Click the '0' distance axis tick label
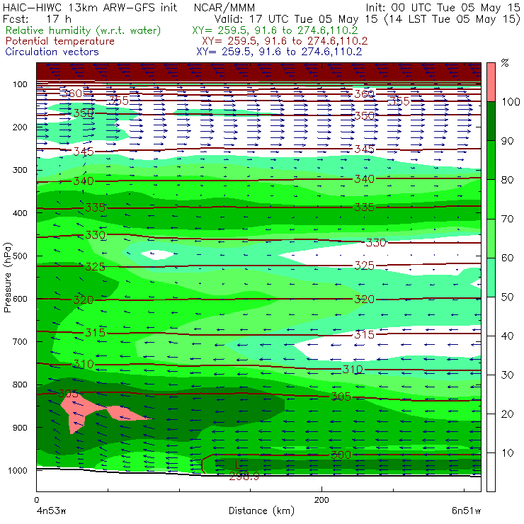The width and height of the screenshot is (524, 524). [x=36, y=500]
